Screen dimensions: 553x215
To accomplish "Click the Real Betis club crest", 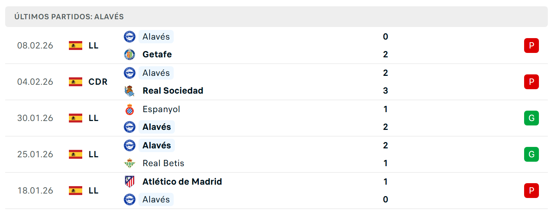I will click(x=130, y=163).
